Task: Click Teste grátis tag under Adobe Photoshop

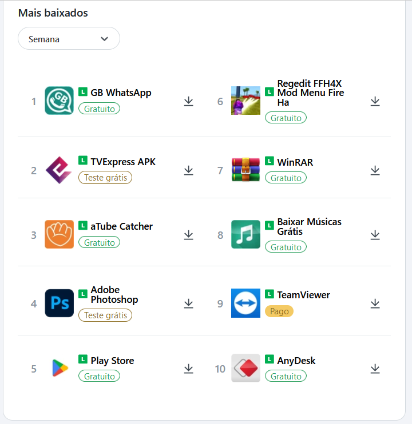Action: [x=105, y=315]
